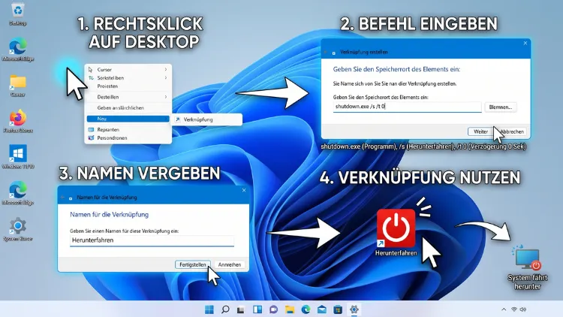Open the Mail app in taskbar

pos(322,309)
